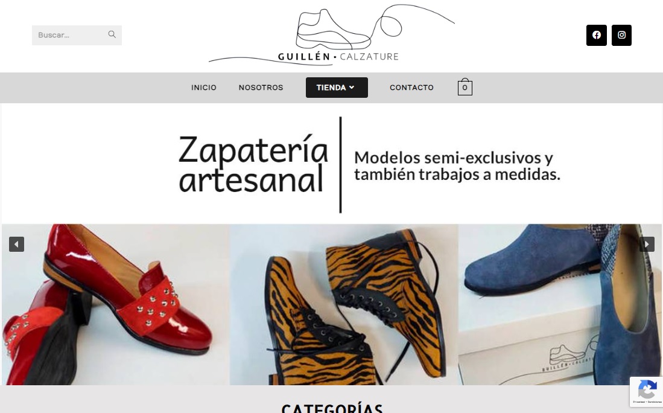Open the INICIO menu item

tap(204, 88)
